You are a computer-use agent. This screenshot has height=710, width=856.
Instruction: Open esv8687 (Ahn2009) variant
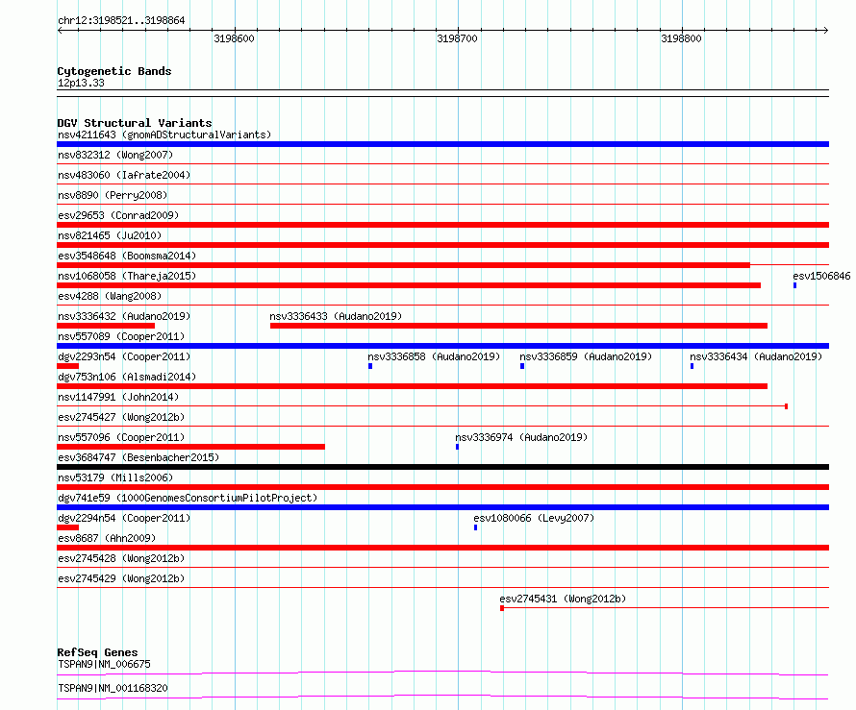[107, 538]
